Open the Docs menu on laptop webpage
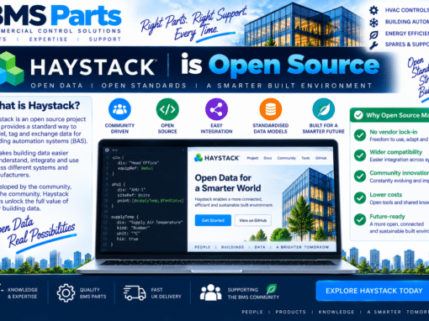Screen dimensions: 429x321 pyautogui.click(x=267, y=158)
